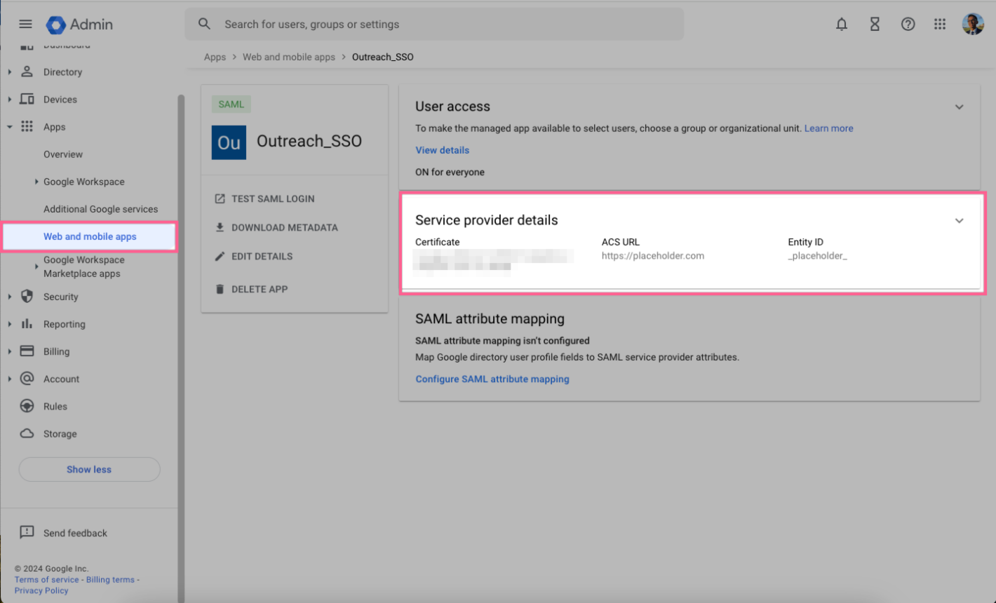Viewport: 996px width, 603px height.
Task: Click the Delete App trash icon
Action: (220, 288)
